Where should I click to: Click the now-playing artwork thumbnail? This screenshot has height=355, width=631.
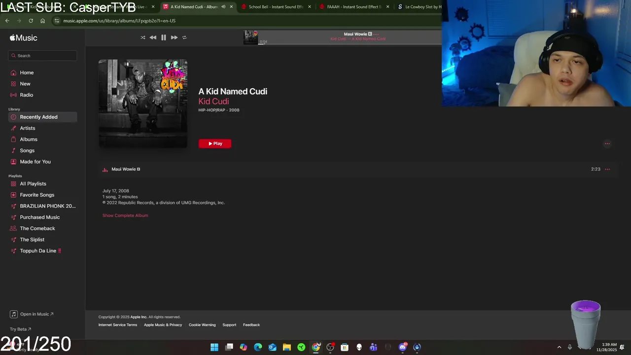click(250, 37)
